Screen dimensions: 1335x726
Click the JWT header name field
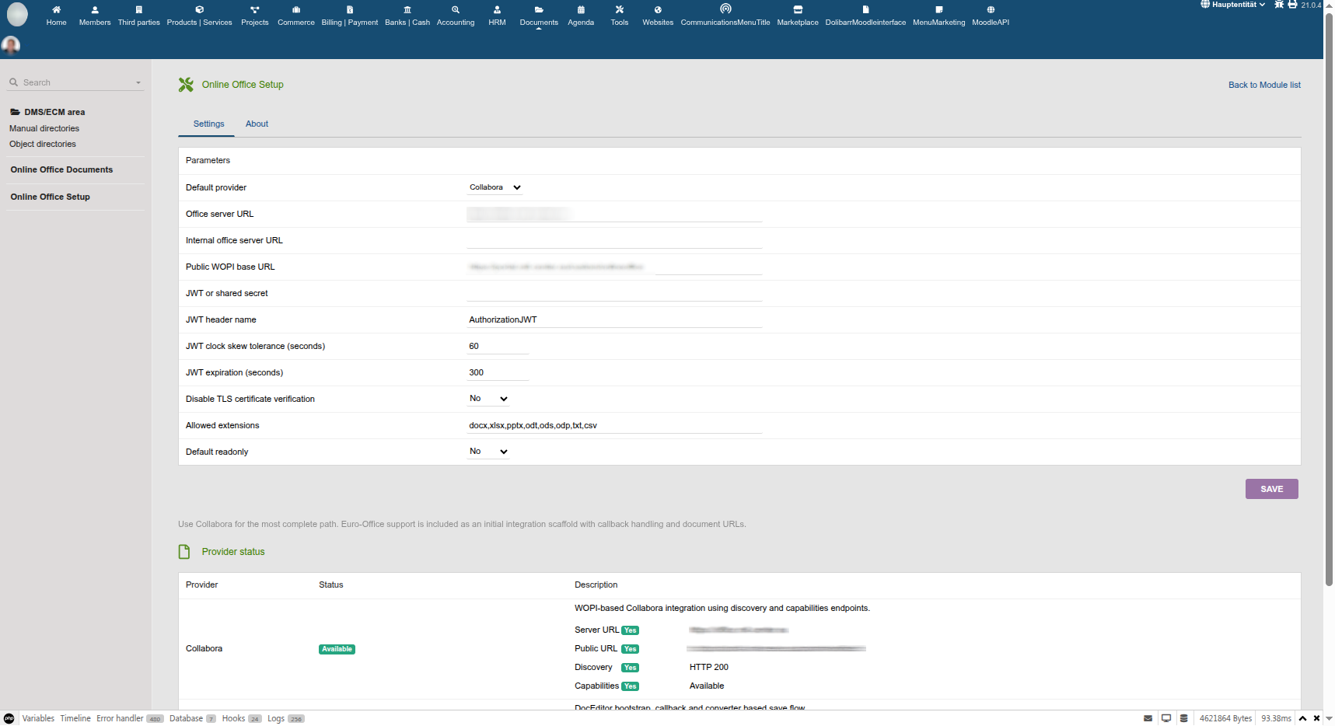(613, 319)
